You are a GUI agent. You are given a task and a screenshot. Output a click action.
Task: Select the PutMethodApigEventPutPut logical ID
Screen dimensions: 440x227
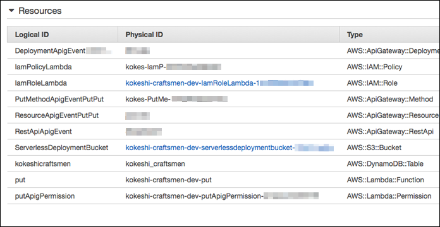(x=59, y=99)
